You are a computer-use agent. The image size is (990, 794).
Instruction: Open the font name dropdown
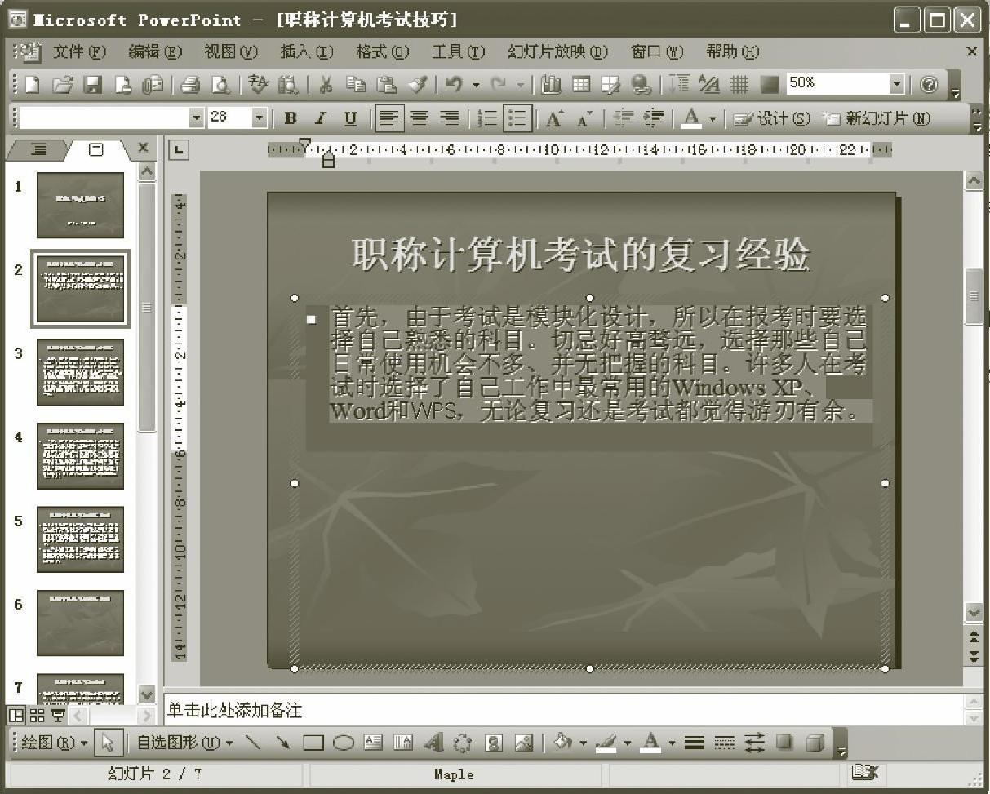[196, 118]
